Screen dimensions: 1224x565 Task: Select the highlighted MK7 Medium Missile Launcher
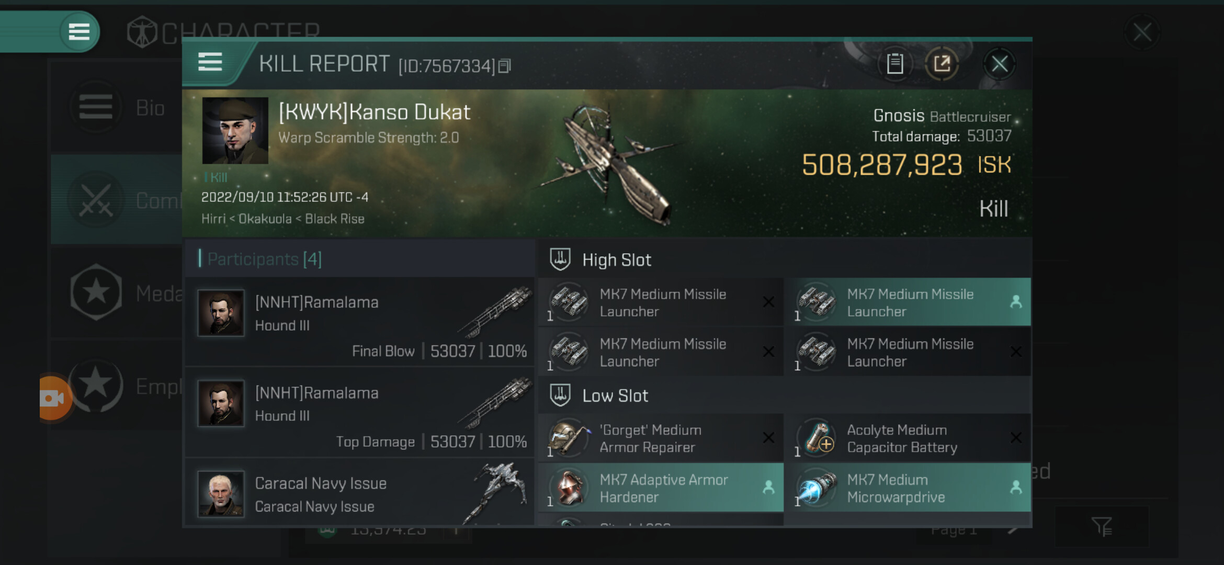[910, 302]
